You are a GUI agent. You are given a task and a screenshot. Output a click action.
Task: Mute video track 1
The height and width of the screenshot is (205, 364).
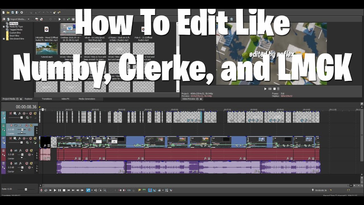30,113
